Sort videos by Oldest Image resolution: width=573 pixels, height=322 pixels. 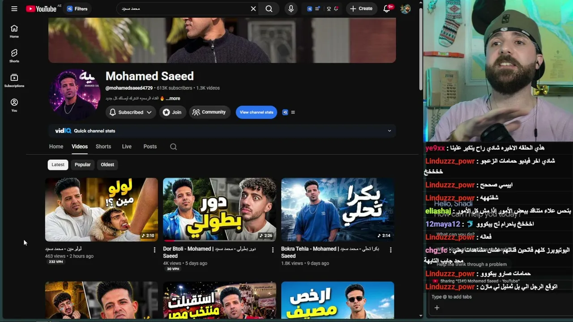coord(107,165)
